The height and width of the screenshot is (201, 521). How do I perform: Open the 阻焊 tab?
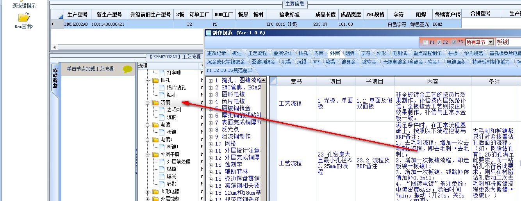point(350,53)
